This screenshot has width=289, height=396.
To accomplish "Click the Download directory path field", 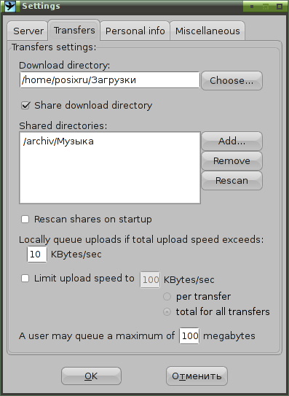I will click(110, 80).
